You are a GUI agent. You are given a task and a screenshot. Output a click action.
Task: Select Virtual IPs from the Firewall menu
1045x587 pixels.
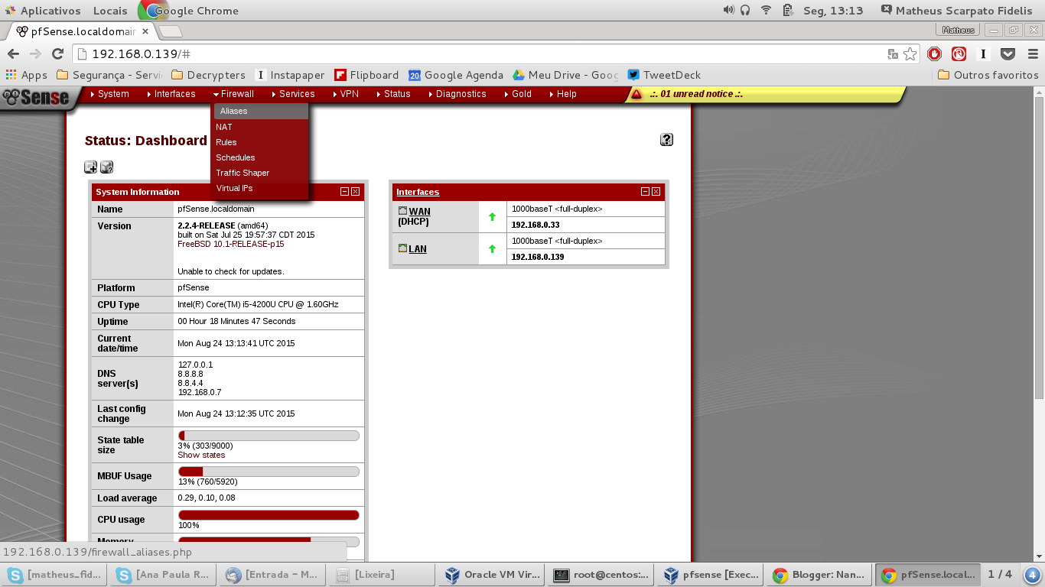[x=234, y=188]
